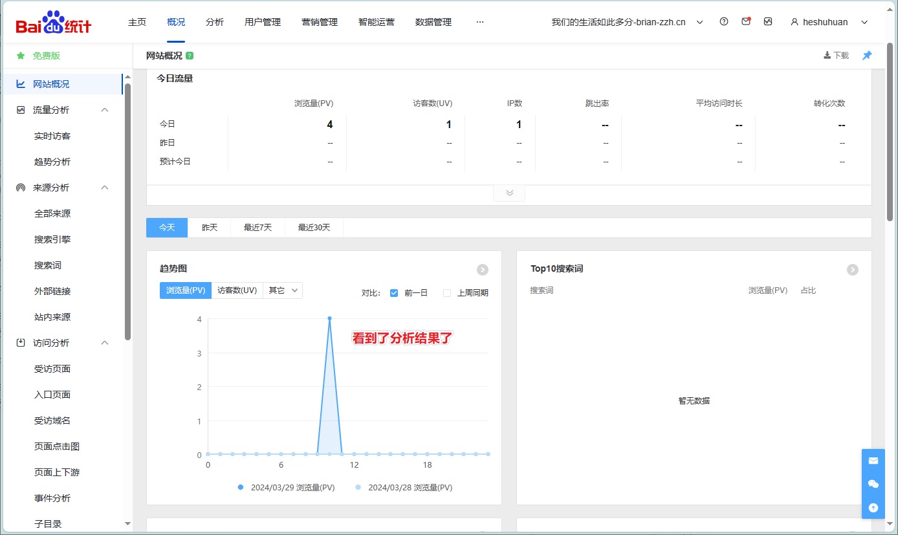
Task: Click the peak data point at value 4
Action: (330, 318)
